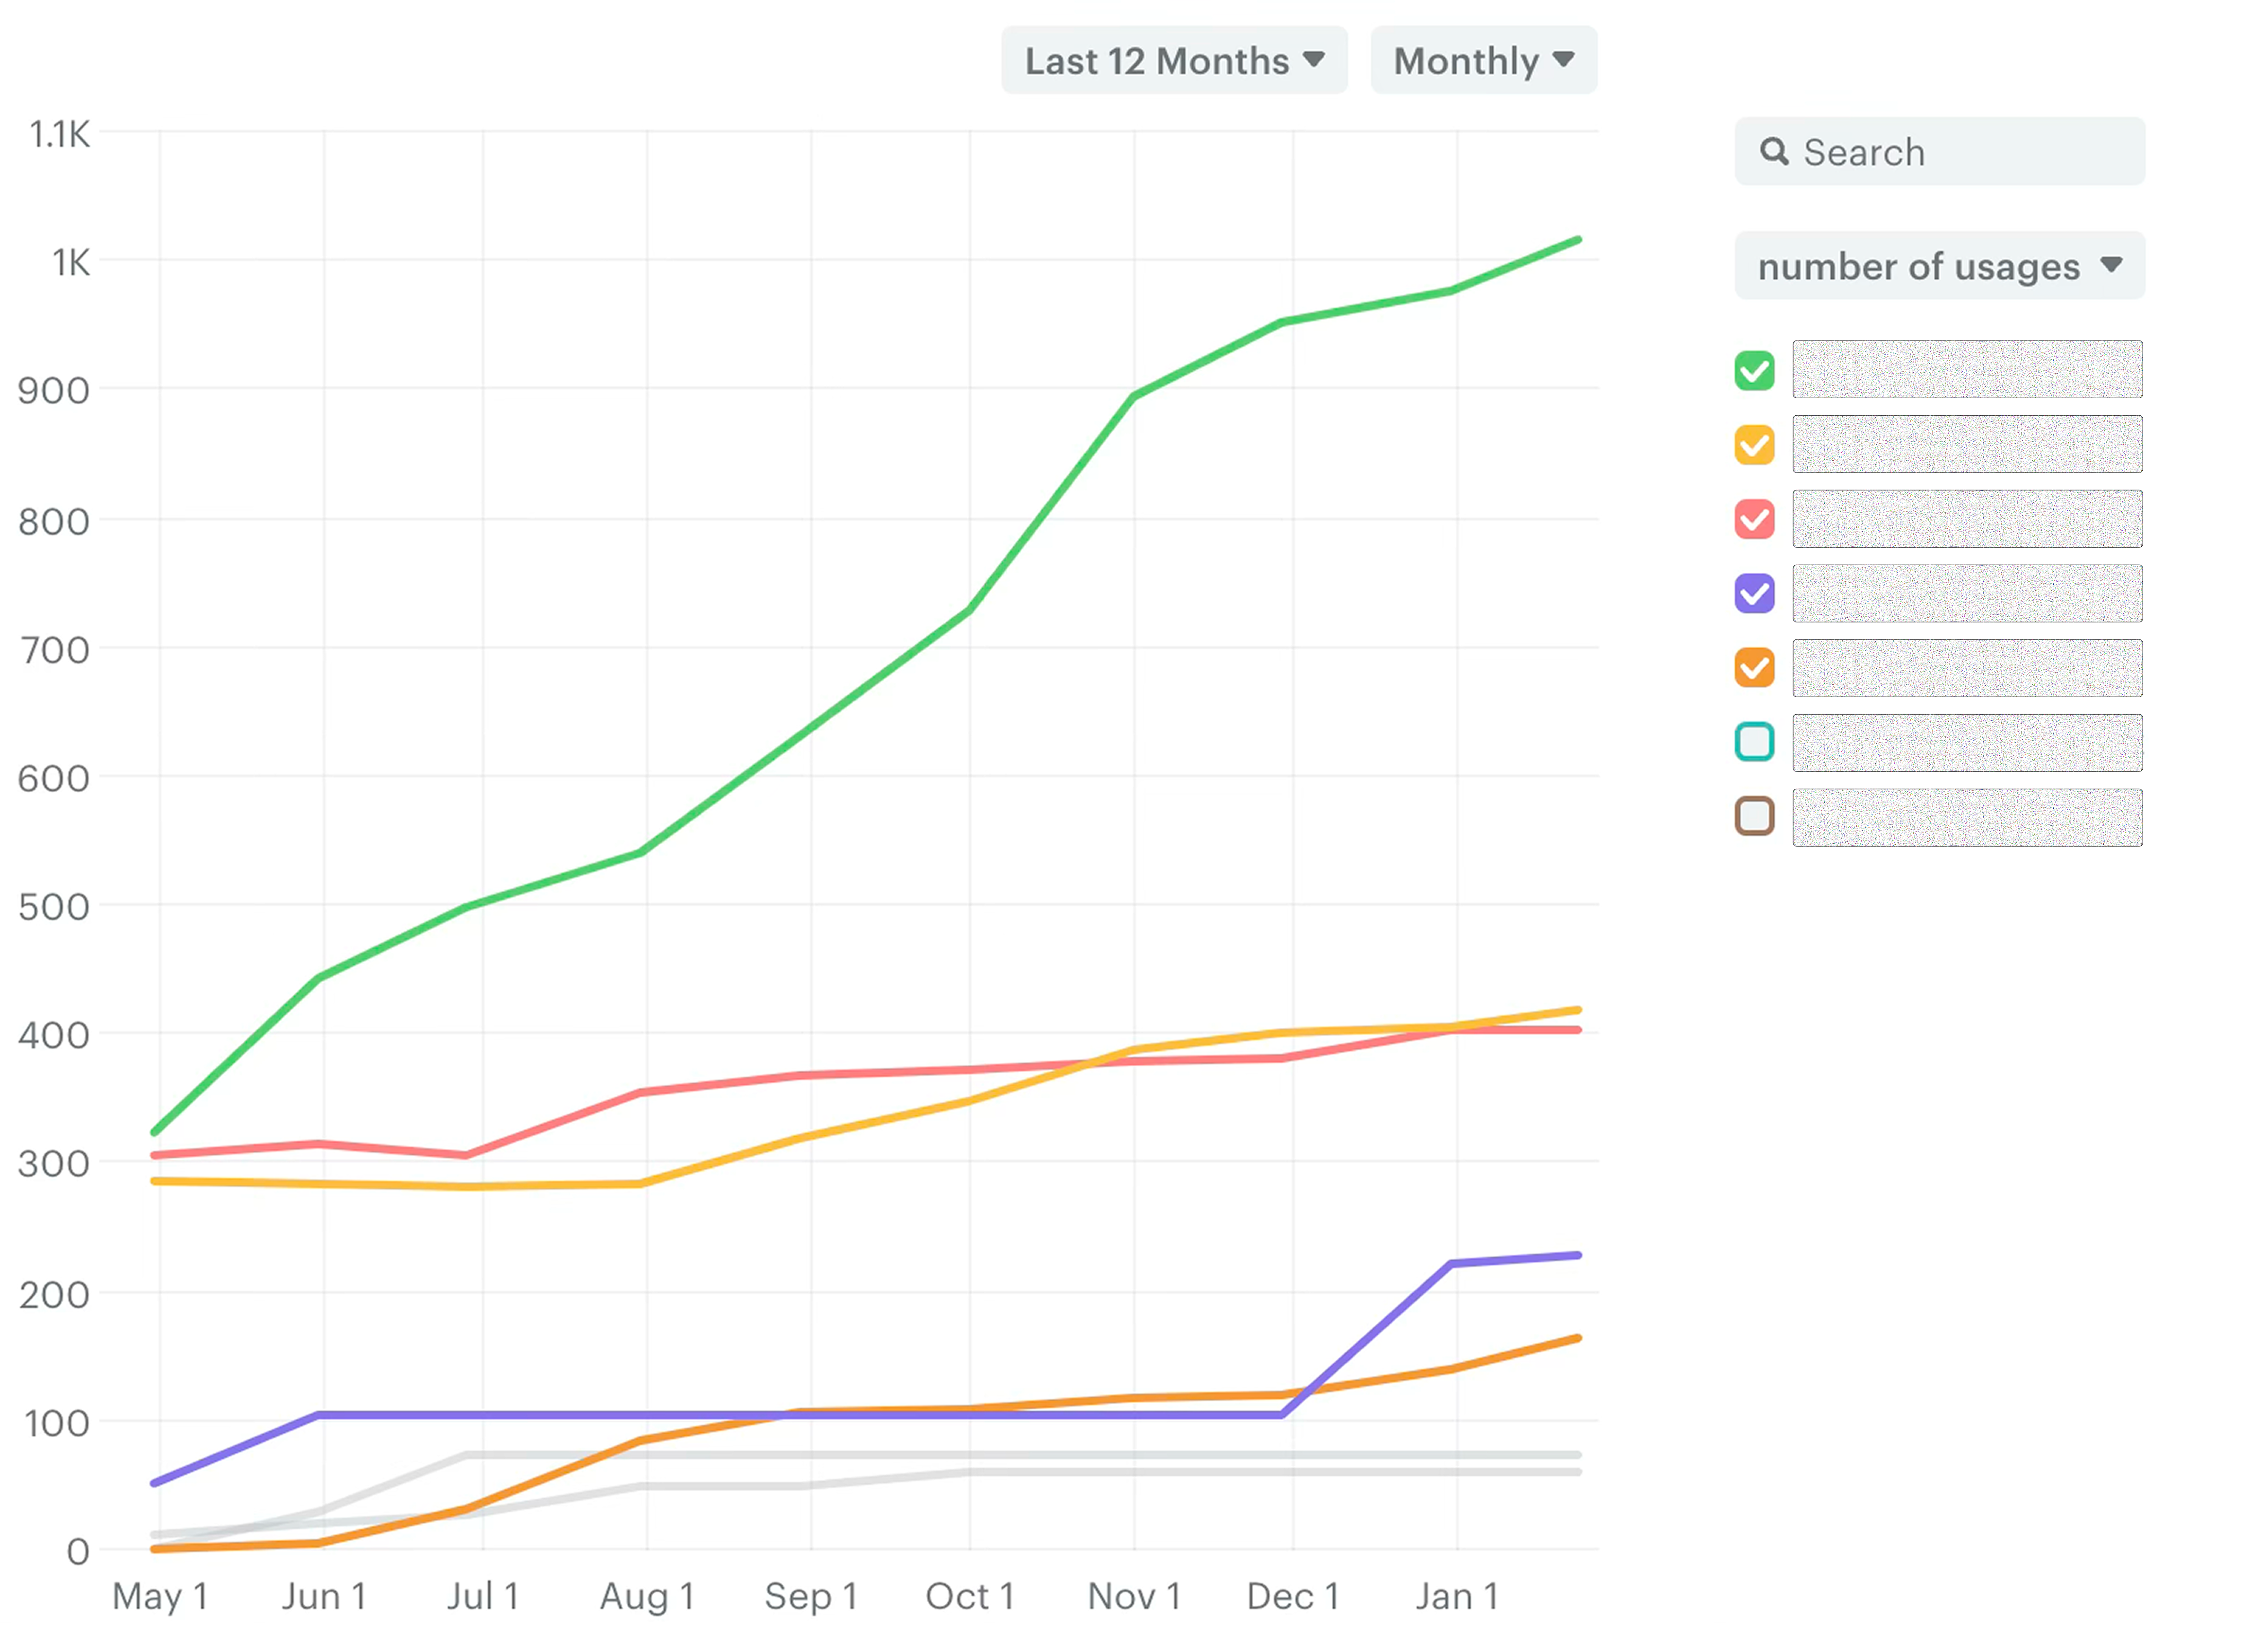
Task: Expand the number of usages metric dropdown
Action: (x=1920, y=266)
